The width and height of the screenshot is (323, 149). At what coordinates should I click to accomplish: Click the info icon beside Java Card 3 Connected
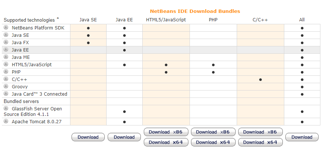coord(6,93)
